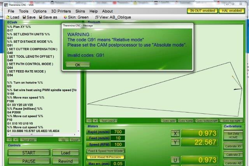
Task: Click the GCode panel plus button
Action: tap(16, 140)
